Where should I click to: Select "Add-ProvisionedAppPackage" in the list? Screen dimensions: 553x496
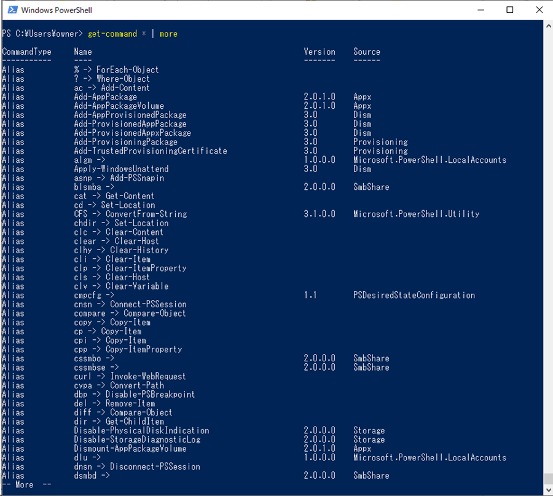pos(130,124)
